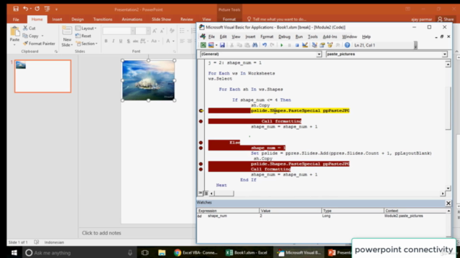The image size is (460, 258).
Task: Click Share button in PowerPoint
Action: pyautogui.click(x=446, y=19)
